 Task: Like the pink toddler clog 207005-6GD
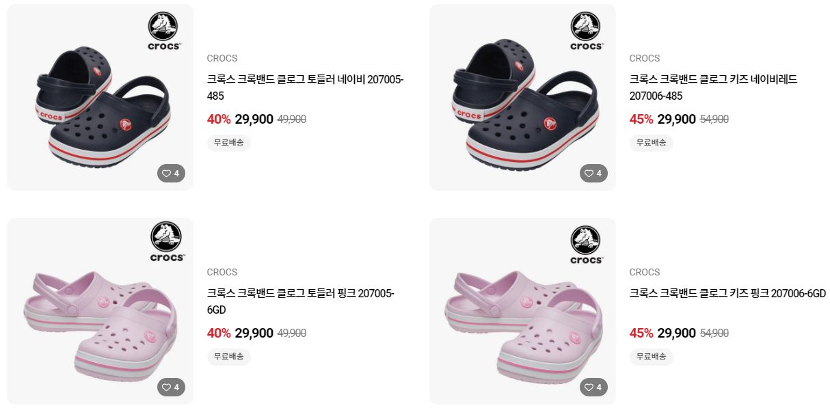172,387
